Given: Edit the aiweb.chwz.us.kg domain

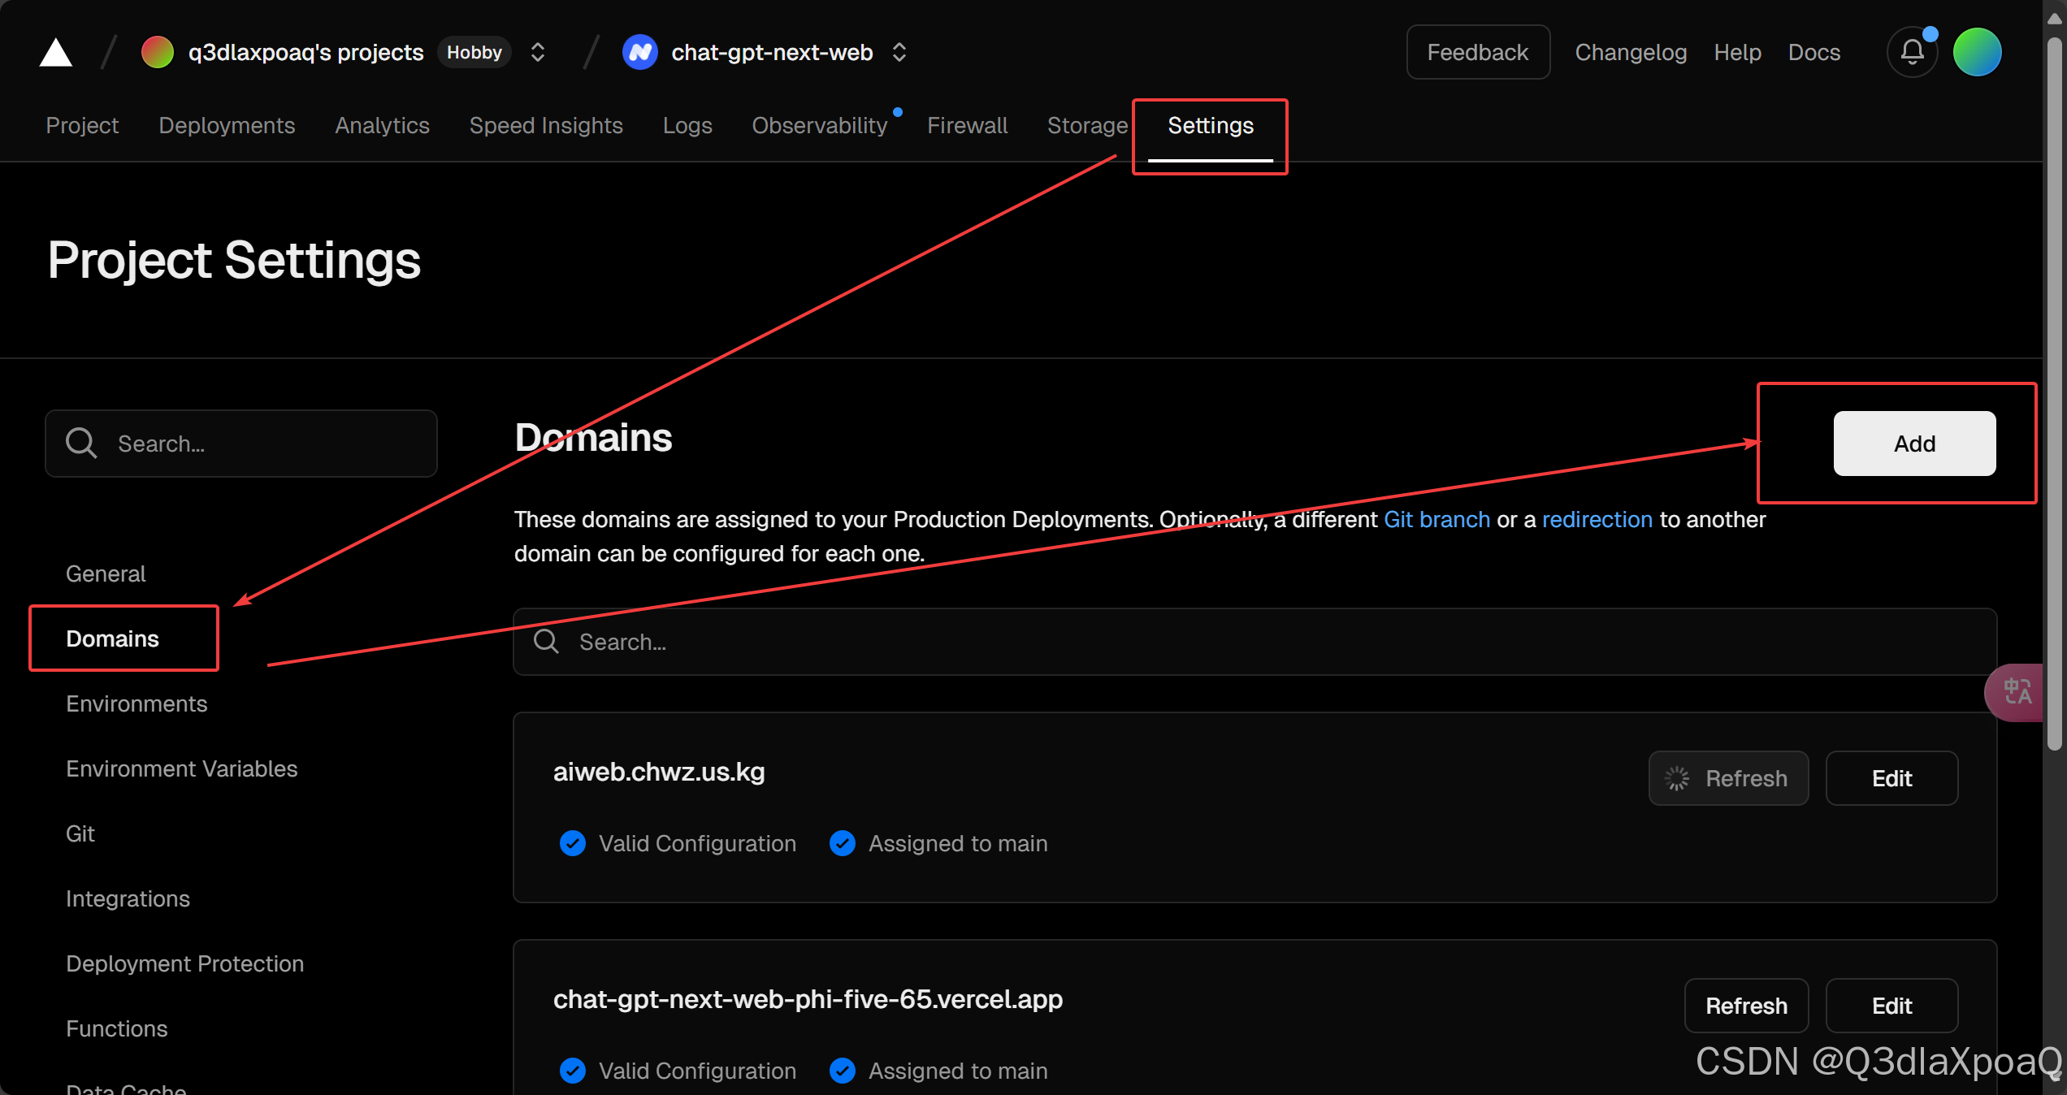Looking at the screenshot, I should point(1891,778).
